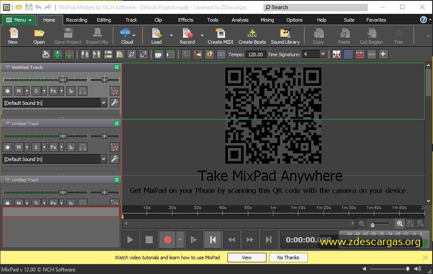The width and height of the screenshot is (433, 274).
Task: Mute the first Untitled Track
Action: coord(19,91)
